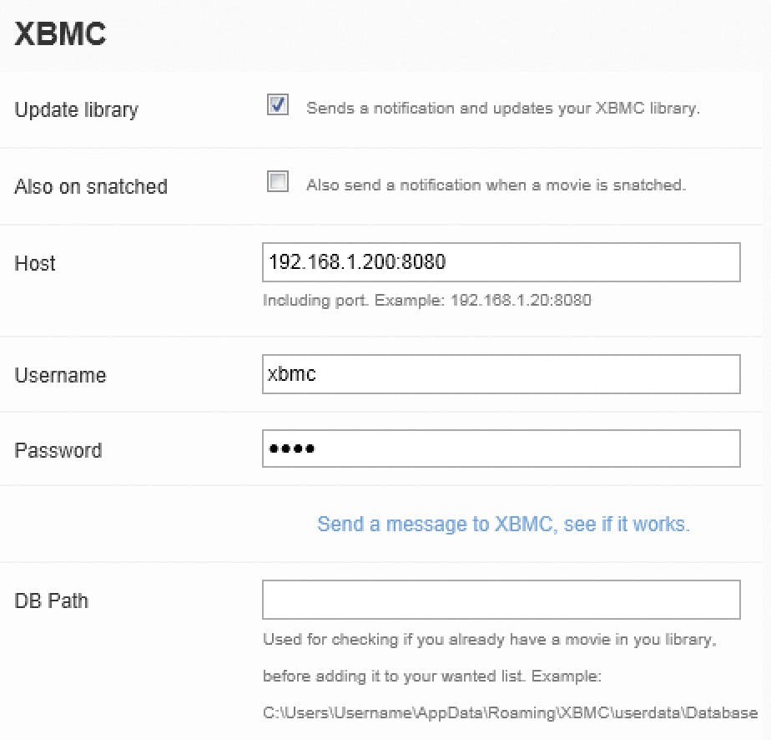
Task: Click the example C:\Users database path text
Action: pyautogui.click(x=510, y=712)
